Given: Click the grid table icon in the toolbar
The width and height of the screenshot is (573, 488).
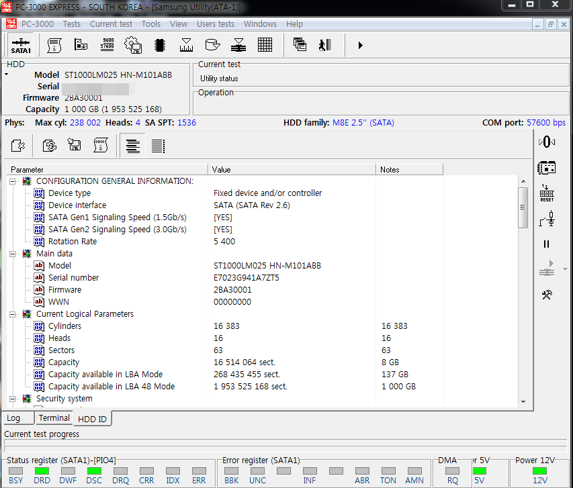Looking at the screenshot, I should click(x=265, y=45).
